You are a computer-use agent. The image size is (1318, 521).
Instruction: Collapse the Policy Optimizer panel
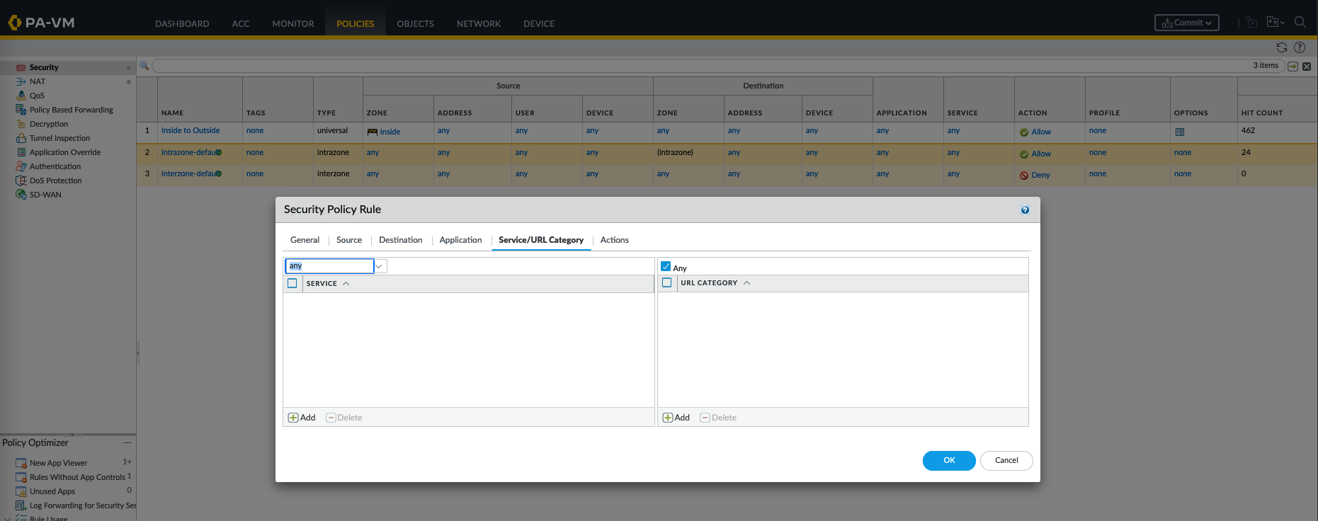(127, 442)
